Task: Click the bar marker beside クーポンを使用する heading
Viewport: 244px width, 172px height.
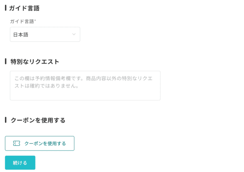Action: click(x=6, y=120)
